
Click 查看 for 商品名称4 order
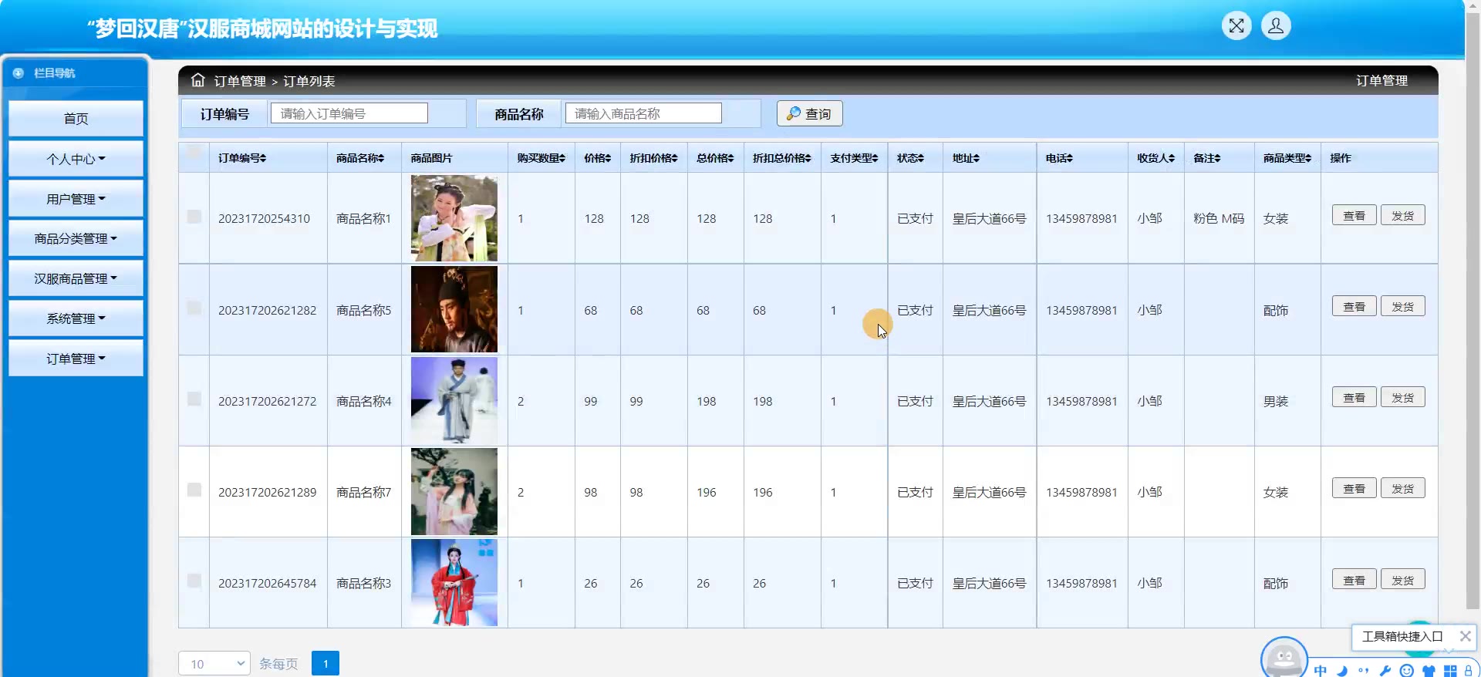point(1354,397)
